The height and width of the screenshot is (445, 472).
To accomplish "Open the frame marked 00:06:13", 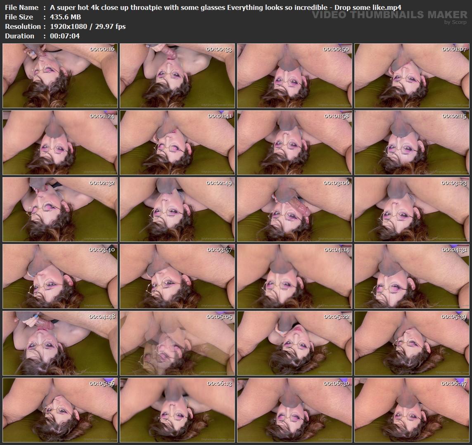I will coord(177,410).
